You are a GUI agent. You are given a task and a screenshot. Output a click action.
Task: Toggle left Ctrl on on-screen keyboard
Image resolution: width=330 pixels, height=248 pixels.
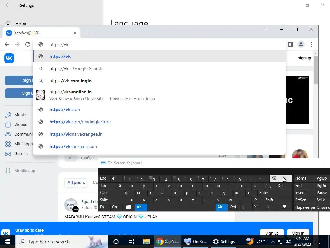pyautogui.click(x=116, y=207)
